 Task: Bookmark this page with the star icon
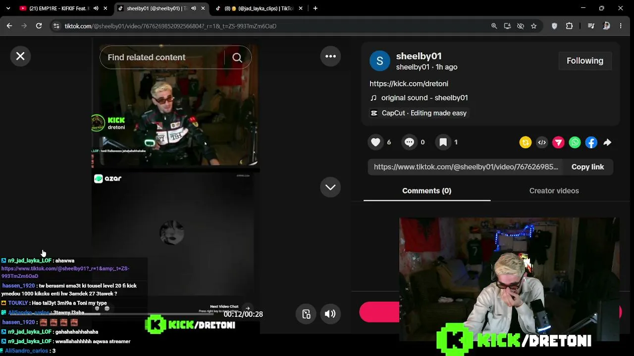pyautogui.click(x=533, y=26)
